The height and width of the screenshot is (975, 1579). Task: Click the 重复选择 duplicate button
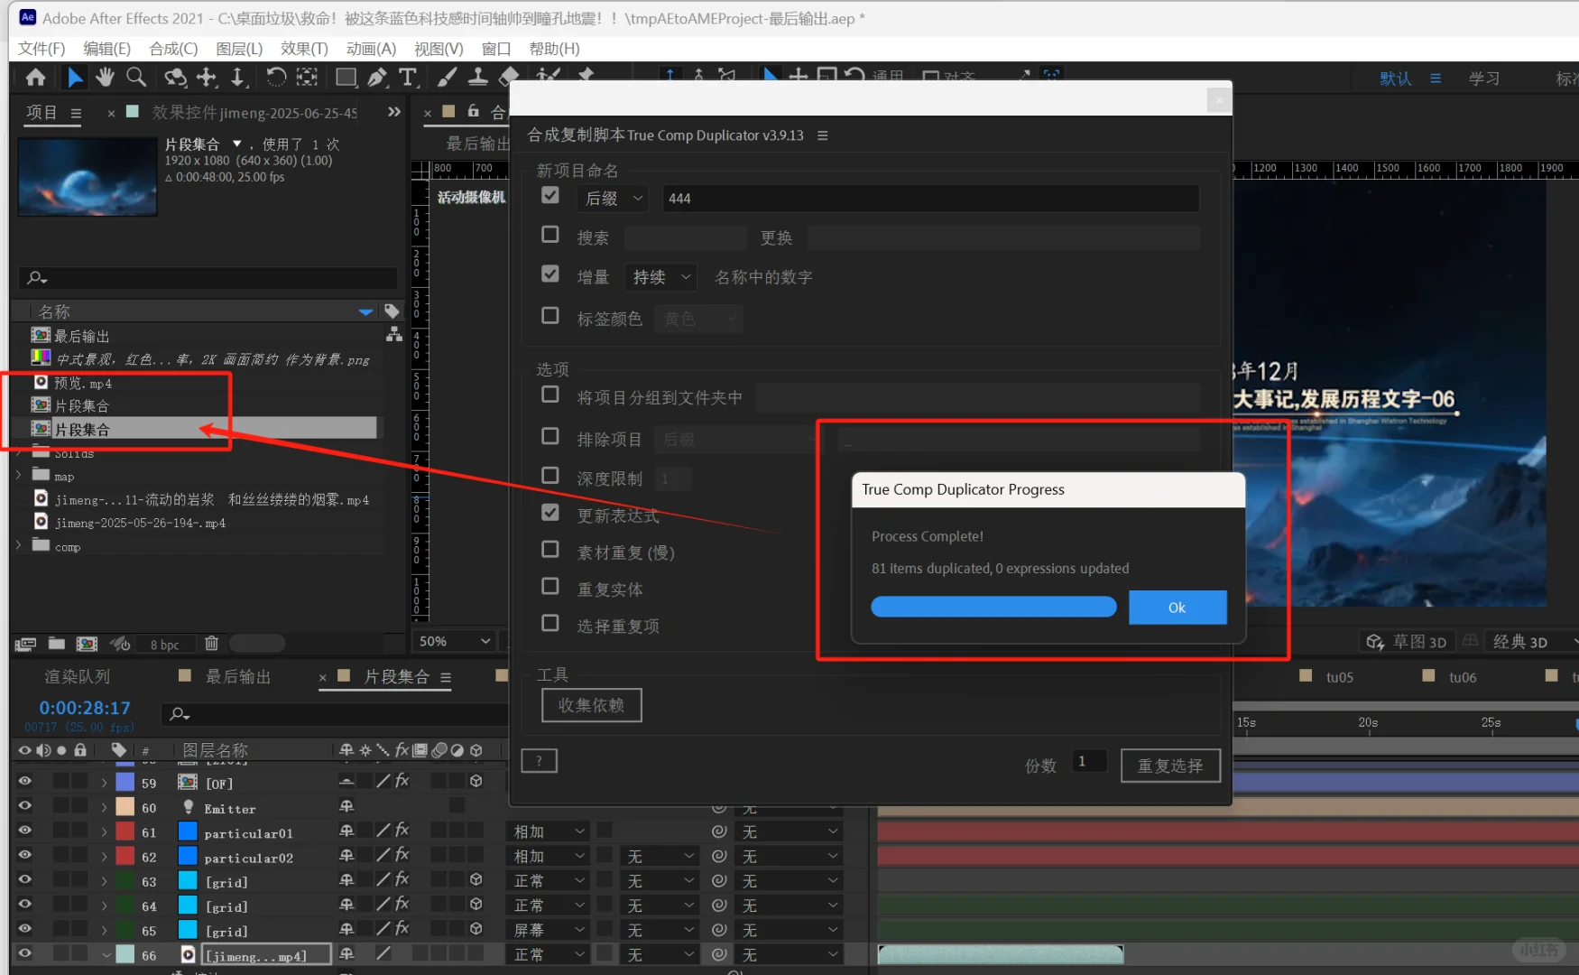click(x=1170, y=766)
